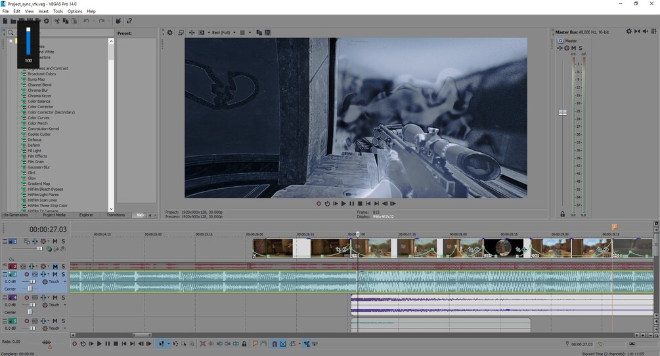Solo audio track 4
Screen dimensions: 660x356
pyautogui.click(x=63, y=298)
